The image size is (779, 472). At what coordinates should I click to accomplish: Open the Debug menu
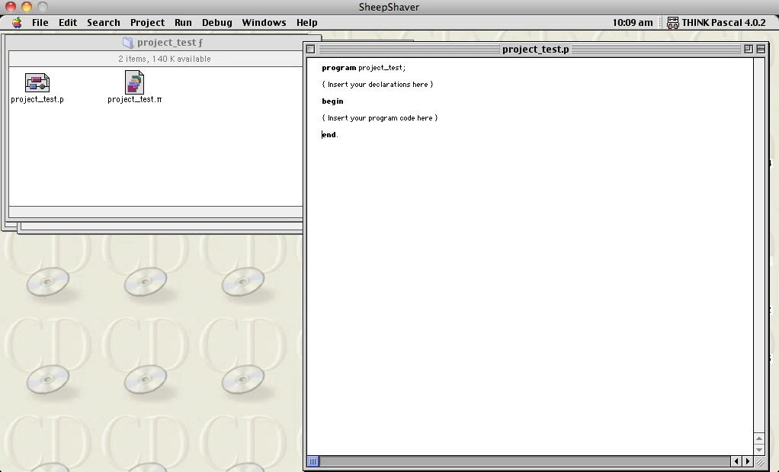tap(216, 22)
